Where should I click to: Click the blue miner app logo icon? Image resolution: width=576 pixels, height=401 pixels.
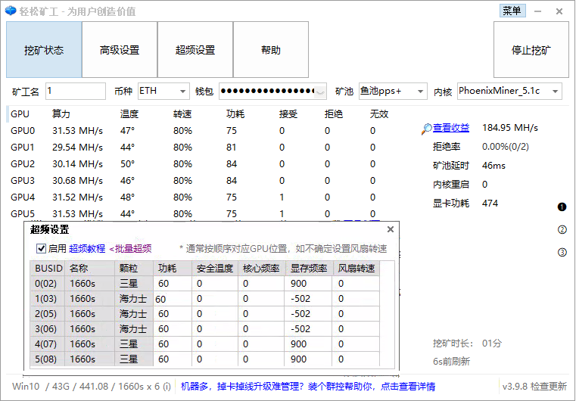(x=10, y=11)
